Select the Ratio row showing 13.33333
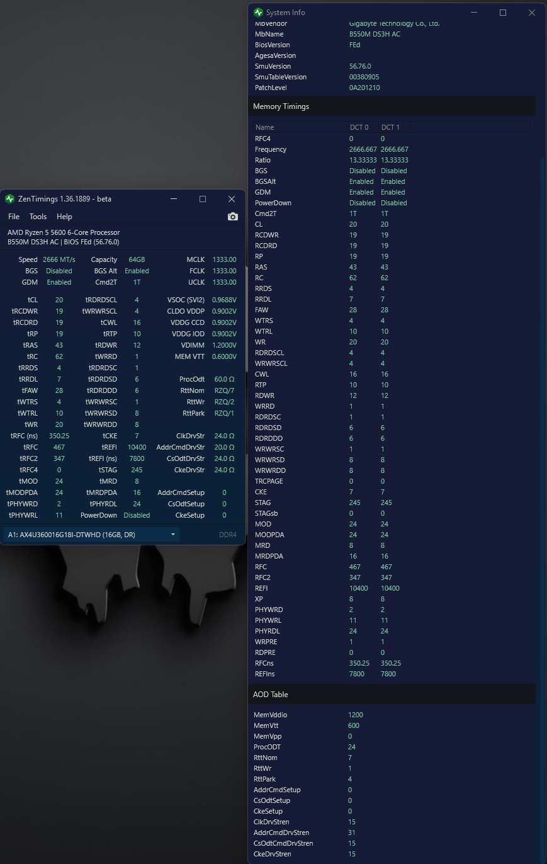Viewport: 547px width, 864px height. pos(392,160)
